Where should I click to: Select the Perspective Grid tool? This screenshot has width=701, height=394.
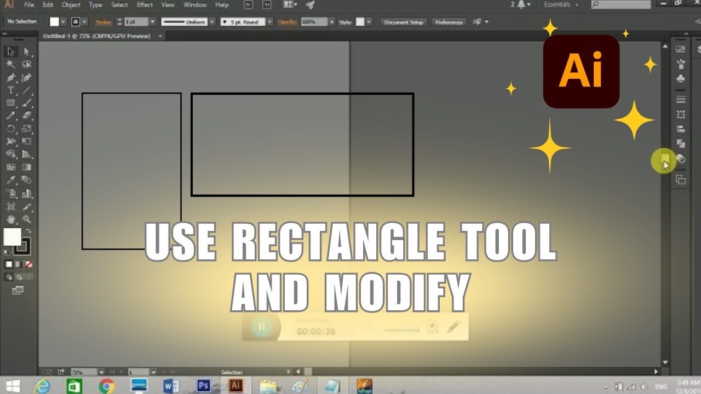27,154
